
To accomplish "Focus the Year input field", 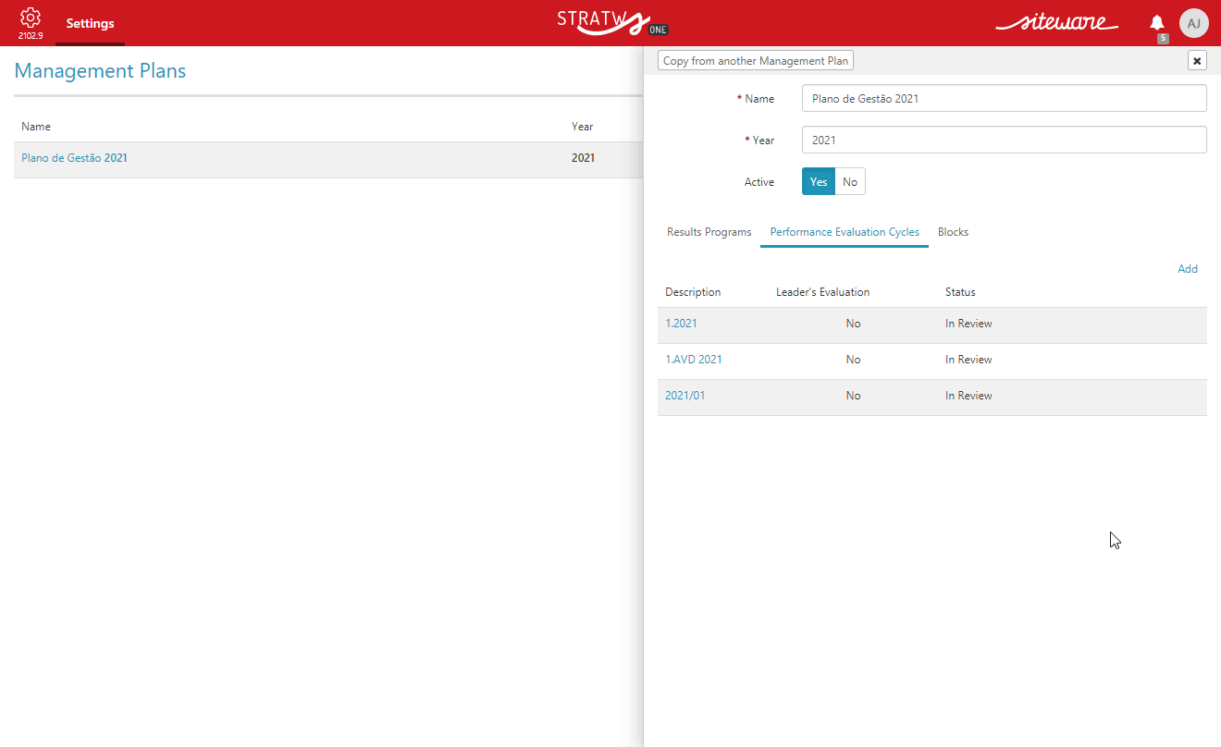I will (1004, 140).
